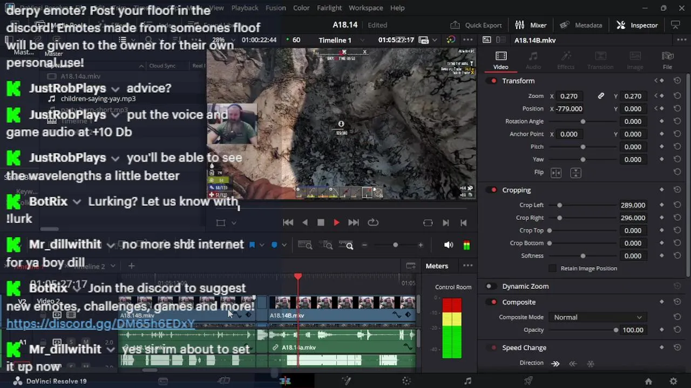Click Flip horizontal button
The height and width of the screenshot is (388, 691).
click(556, 172)
